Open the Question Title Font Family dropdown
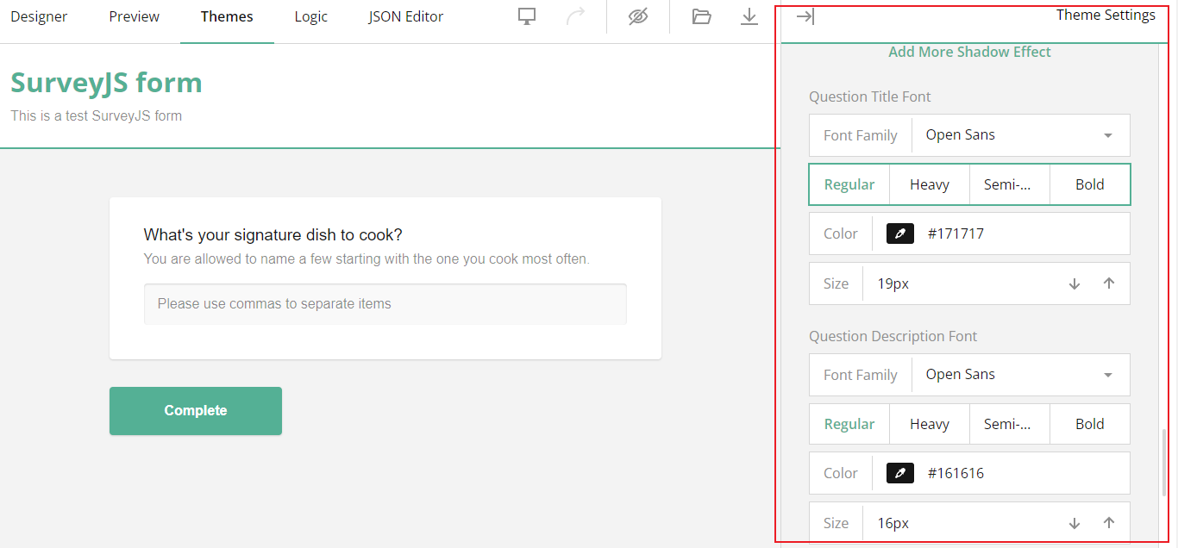Image resolution: width=1178 pixels, height=548 pixels. point(1020,134)
